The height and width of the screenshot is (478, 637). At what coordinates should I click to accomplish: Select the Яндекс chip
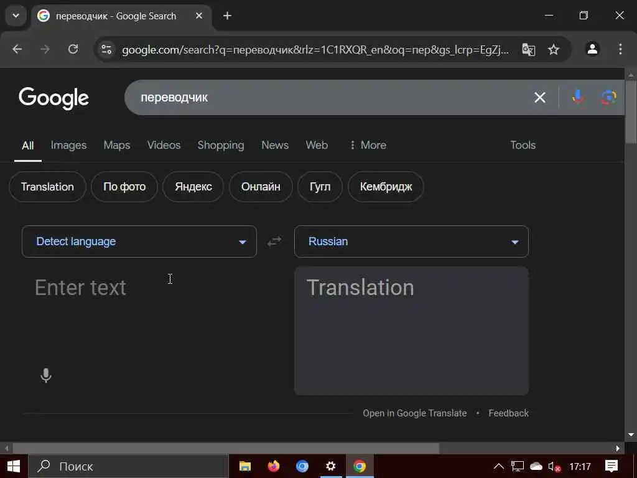pyautogui.click(x=193, y=187)
